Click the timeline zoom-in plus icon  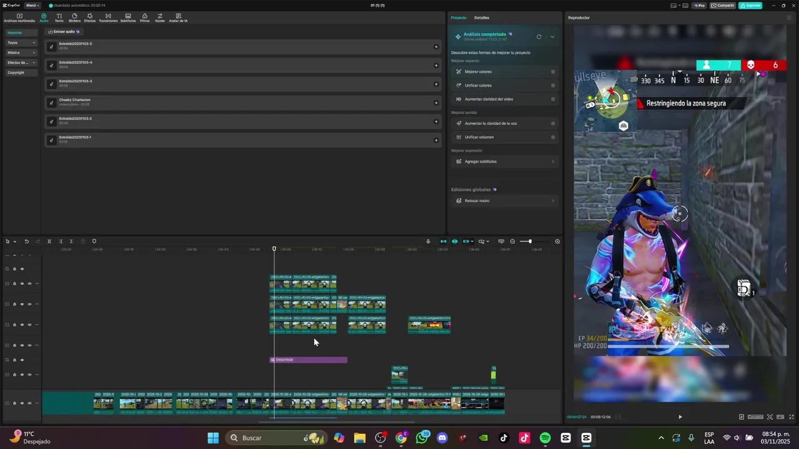[557, 241]
